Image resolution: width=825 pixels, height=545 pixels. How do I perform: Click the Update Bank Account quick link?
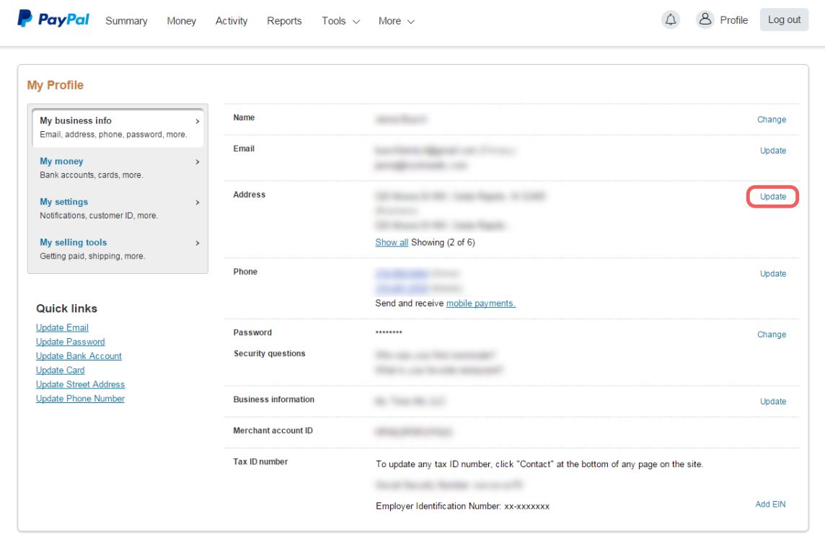[x=79, y=356]
